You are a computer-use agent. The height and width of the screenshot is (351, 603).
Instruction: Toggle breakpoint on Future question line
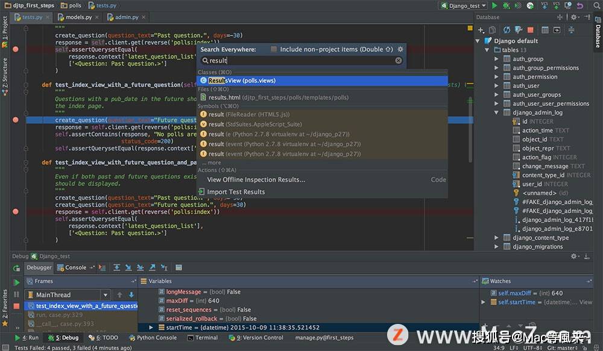pos(16,120)
